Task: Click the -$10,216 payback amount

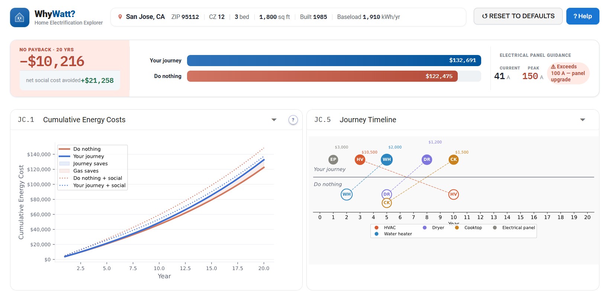Action: [52, 61]
